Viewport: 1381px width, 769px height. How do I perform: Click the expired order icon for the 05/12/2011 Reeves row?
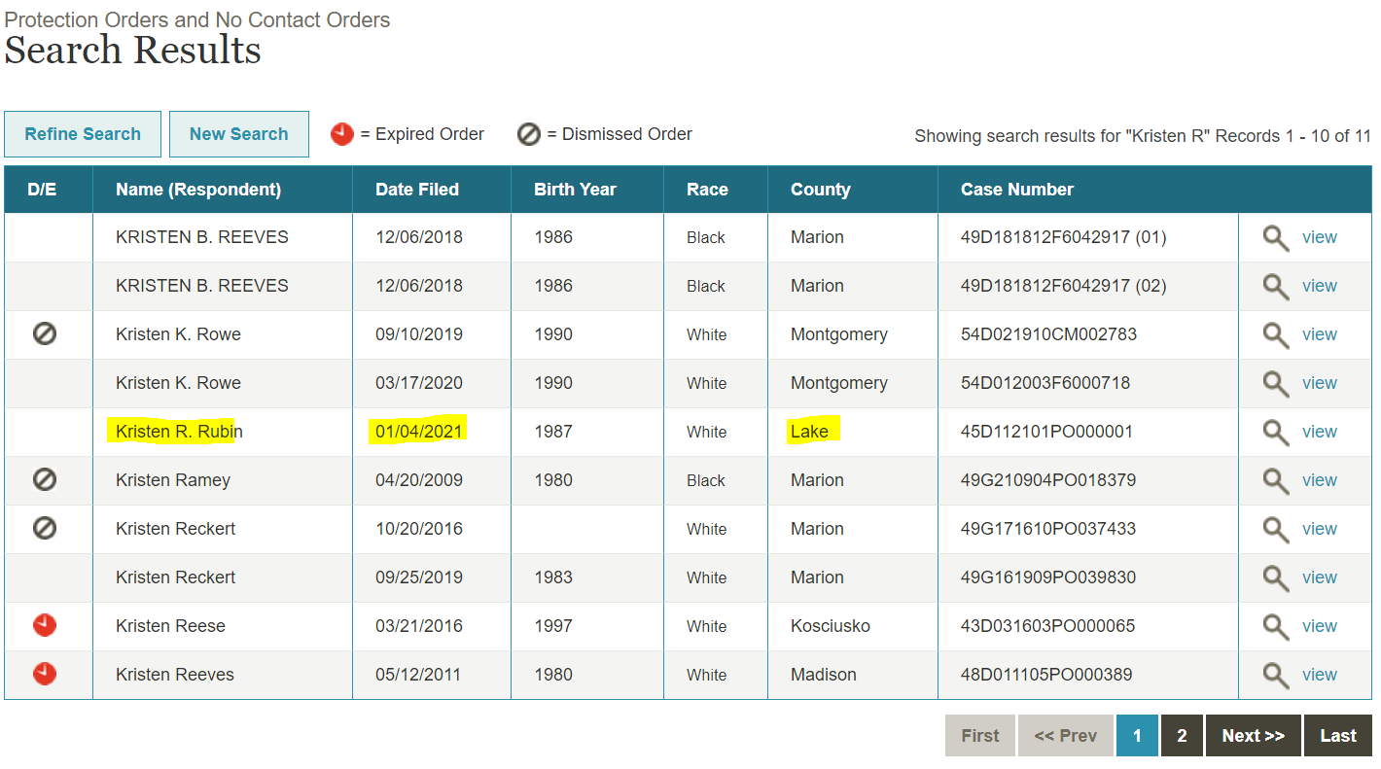click(45, 674)
